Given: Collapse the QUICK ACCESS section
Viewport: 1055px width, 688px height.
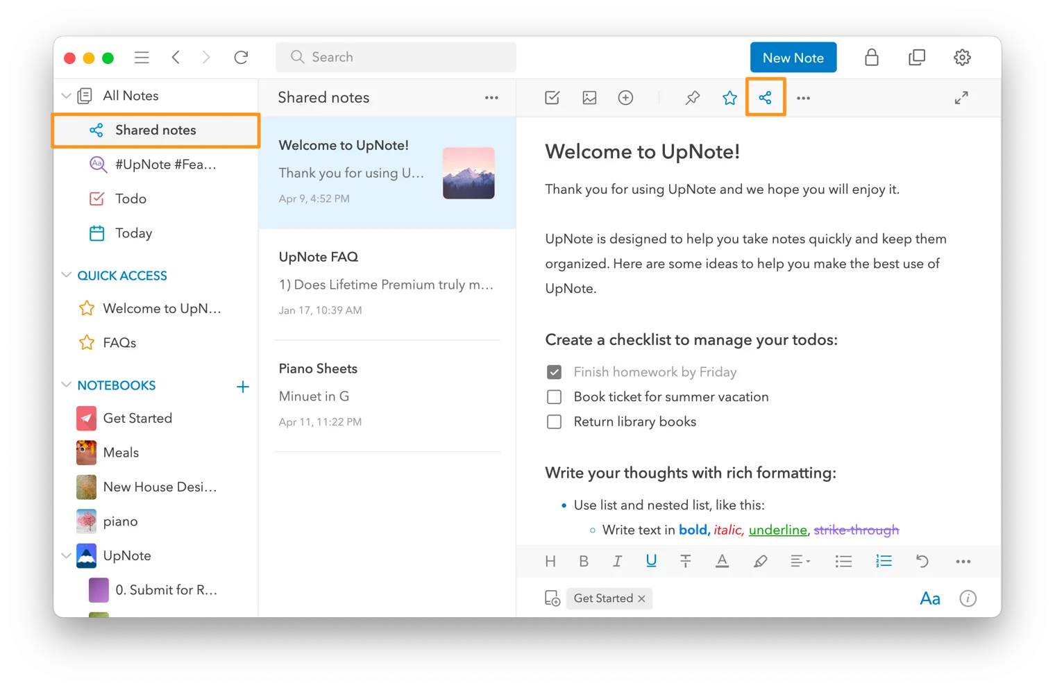Looking at the screenshot, I should pos(67,276).
